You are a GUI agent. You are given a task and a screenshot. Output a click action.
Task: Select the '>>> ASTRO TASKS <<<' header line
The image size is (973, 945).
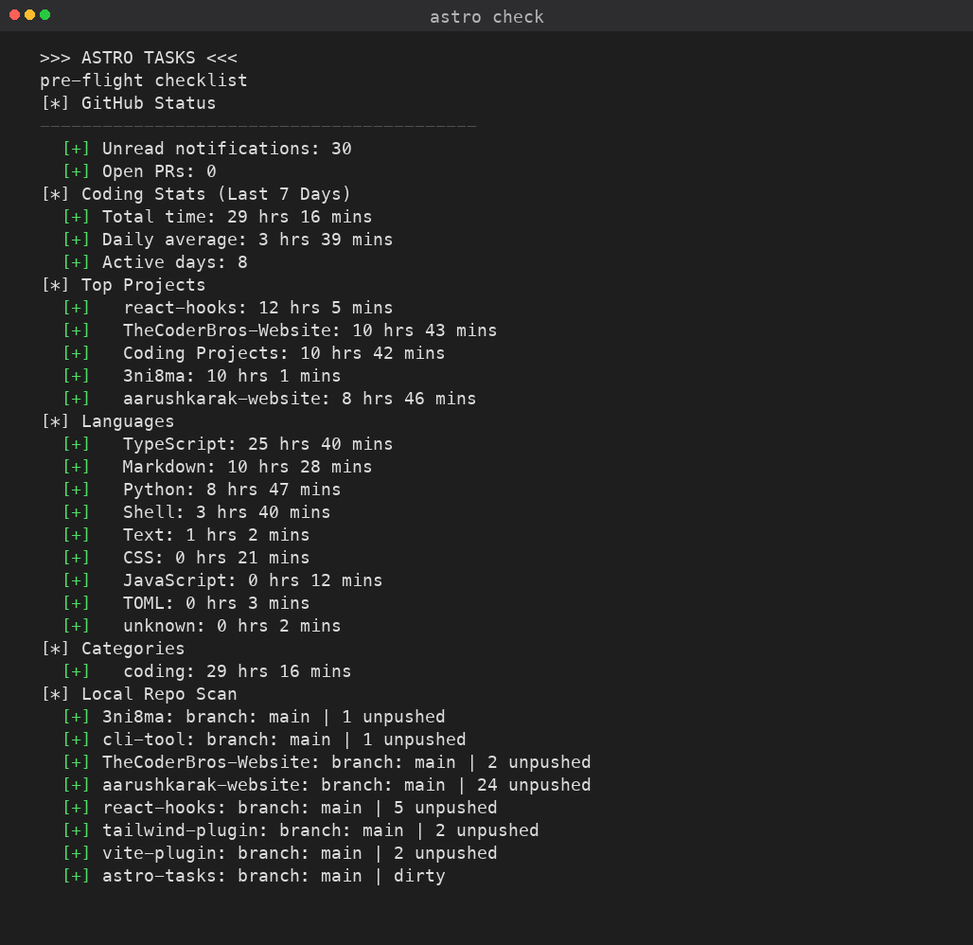[x=138, y=58]
